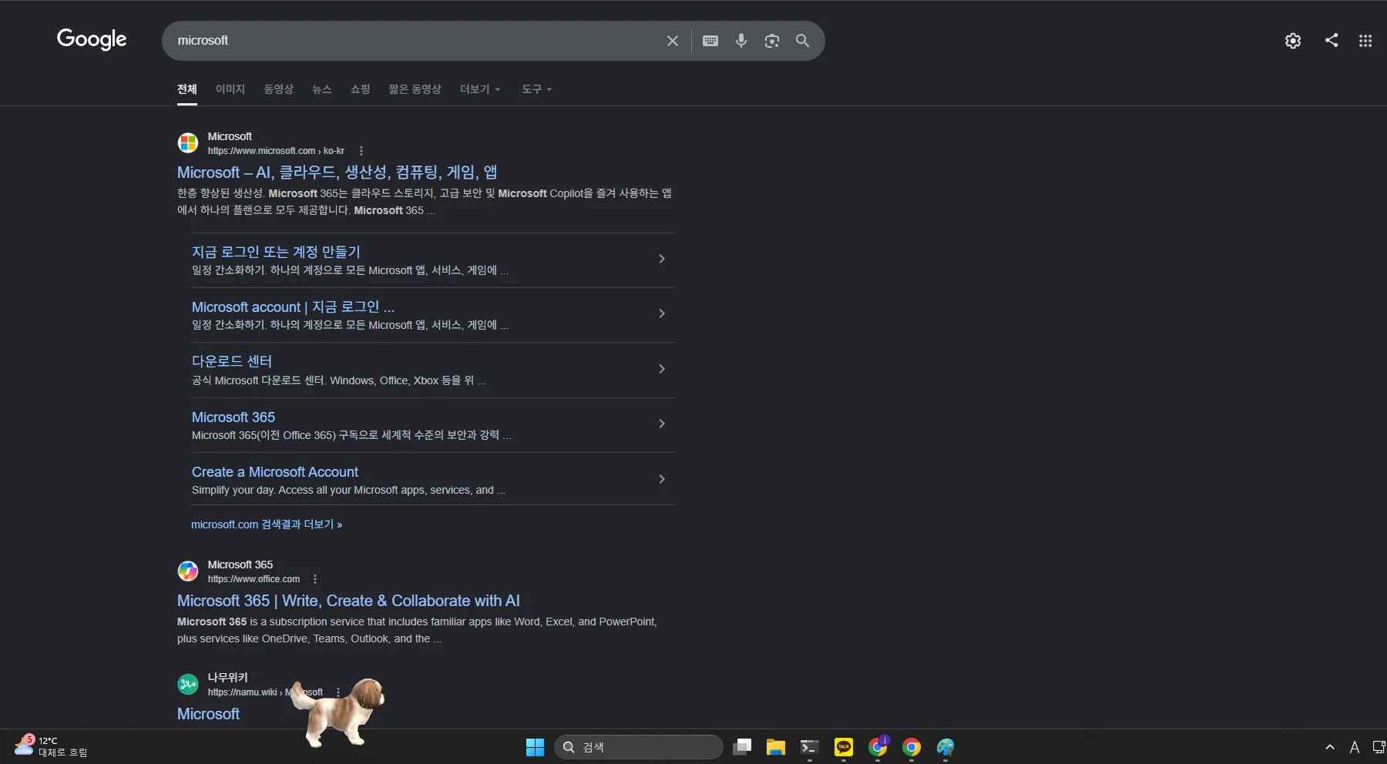1387x764 pixels.
Task: Open the namu.wiki Microsoft result title
Action: click(208, 714)
